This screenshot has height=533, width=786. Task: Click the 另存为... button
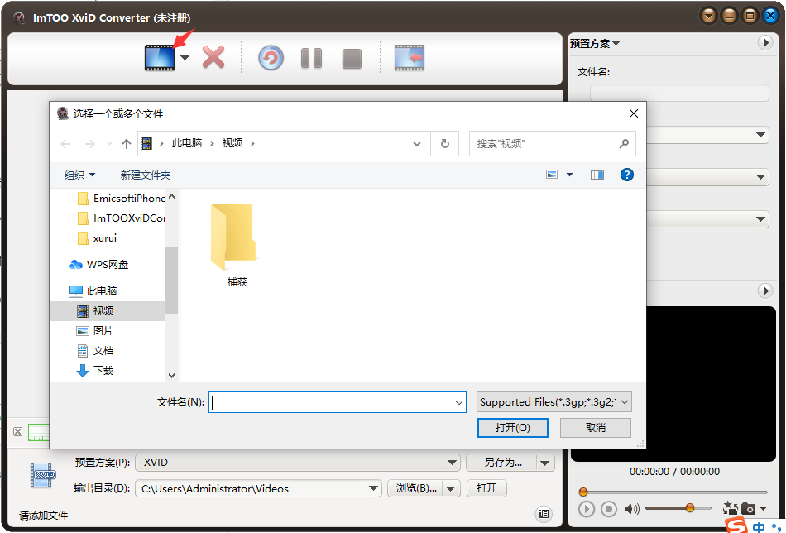[x=501, y=463]
